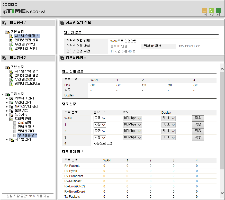This screenshot has height=200, width=225.
Task: Collapse the 트래픽 관리 node
Action: pyautogui.click(x=7, y=119)
